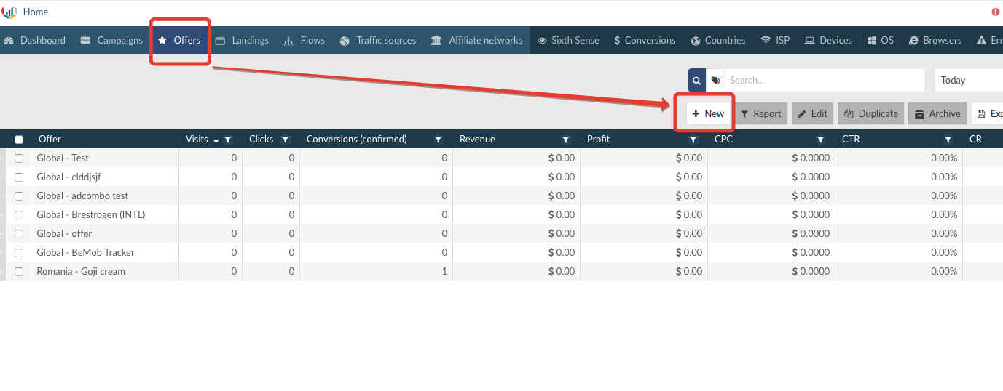The width and height of the screenshot is (1003, 391).
Task: Select the Global - adcombo test offer
Action: tap(82, 196)
